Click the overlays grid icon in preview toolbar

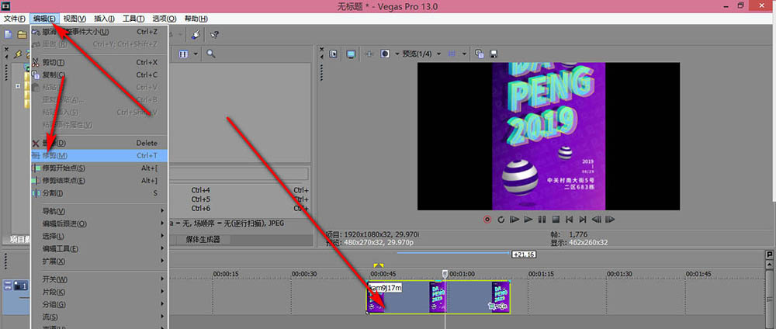pos(452,54)
